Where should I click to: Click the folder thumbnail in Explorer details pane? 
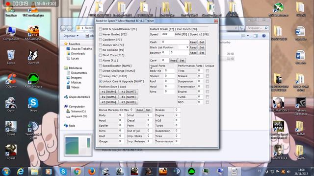coord(78,146)
